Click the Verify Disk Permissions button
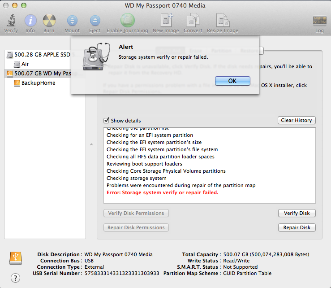The width and height of the screenshot is (331, 288). tap(136, 213)
